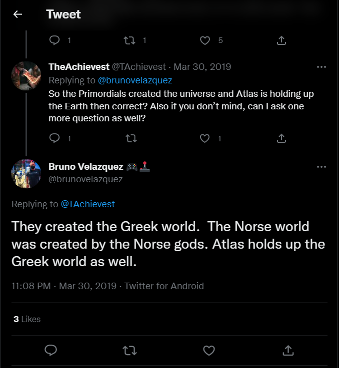Like the top tweet with 5 likes
Image resolution: width=339 pixels, height=368 pixels.
pyautogui.click(x=205, y=40)
